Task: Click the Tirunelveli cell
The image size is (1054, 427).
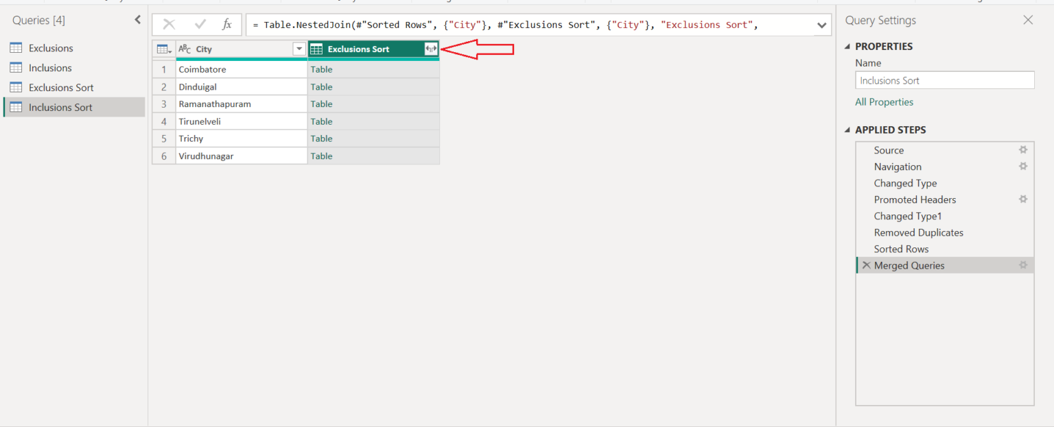Action: pos(242,121)
